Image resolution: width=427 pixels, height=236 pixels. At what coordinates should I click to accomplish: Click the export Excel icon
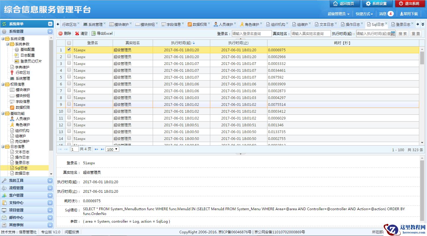pyautogui.click(x=94, y=34)
